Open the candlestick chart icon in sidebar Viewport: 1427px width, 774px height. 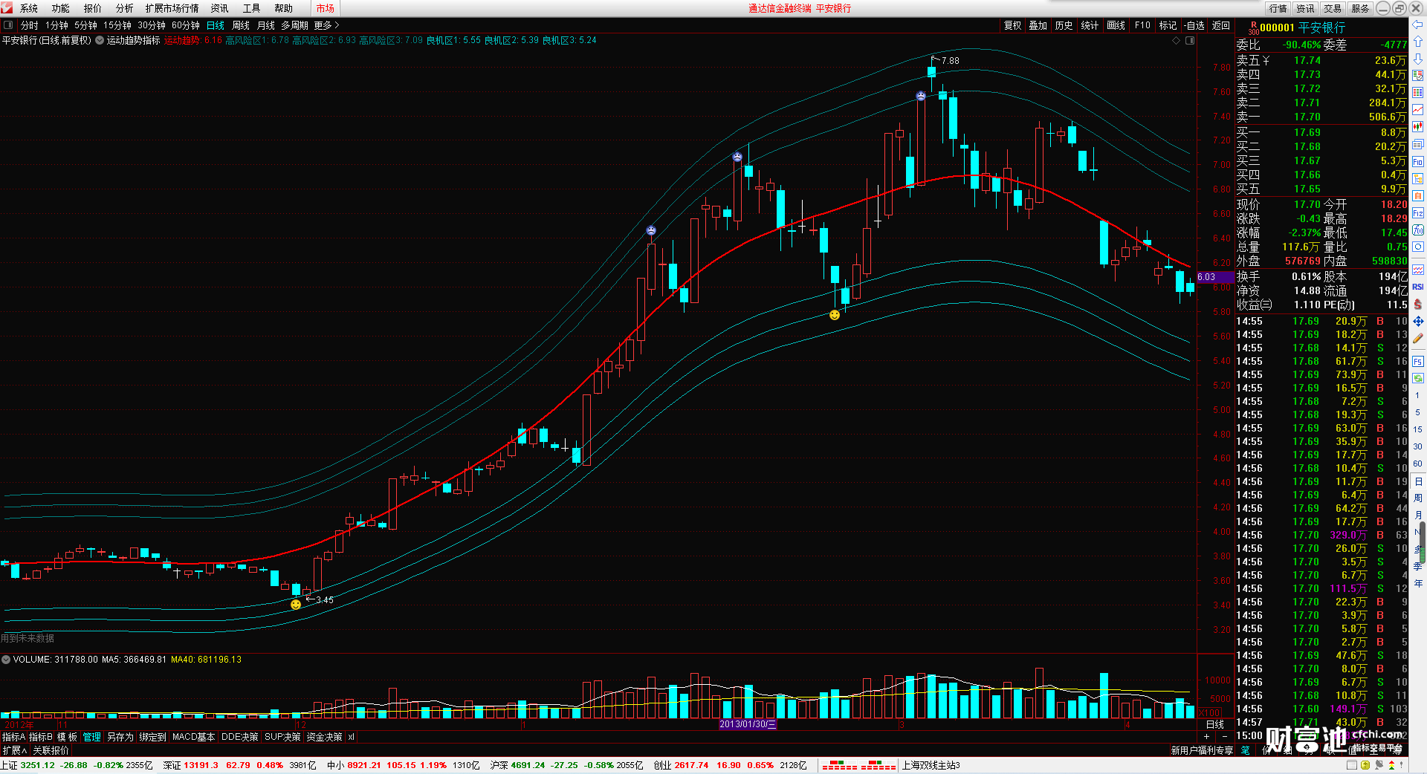pos(1418,127)
